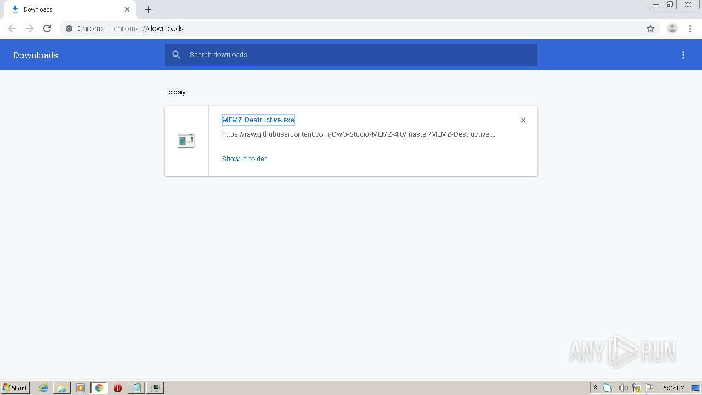Click the Chrome site info icon
This screenshot has width=702, height=395.
(x=69, y=29)
